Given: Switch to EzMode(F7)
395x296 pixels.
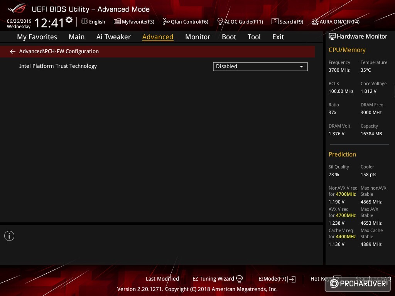Looking at the screenshot, I should pos(277,279).
